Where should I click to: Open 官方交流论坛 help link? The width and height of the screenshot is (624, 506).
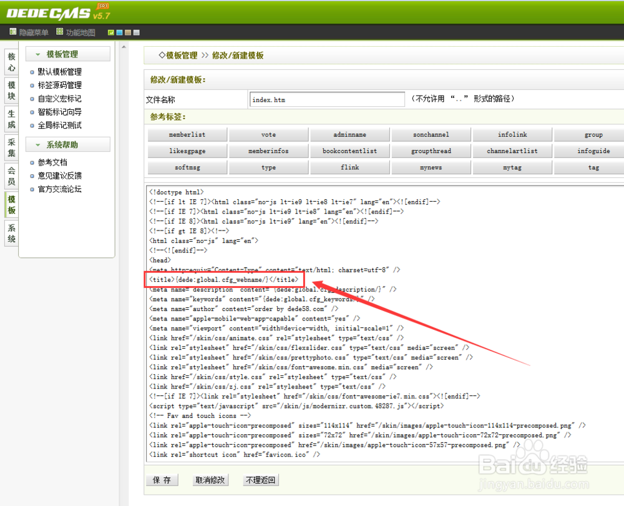coord(60,189)
